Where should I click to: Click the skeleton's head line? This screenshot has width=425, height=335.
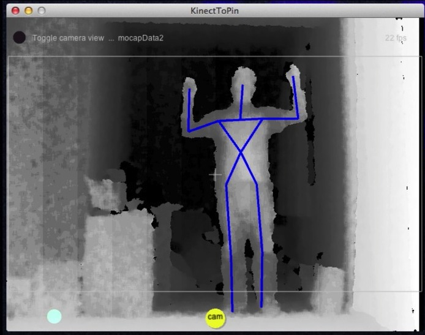click(242, 101)
